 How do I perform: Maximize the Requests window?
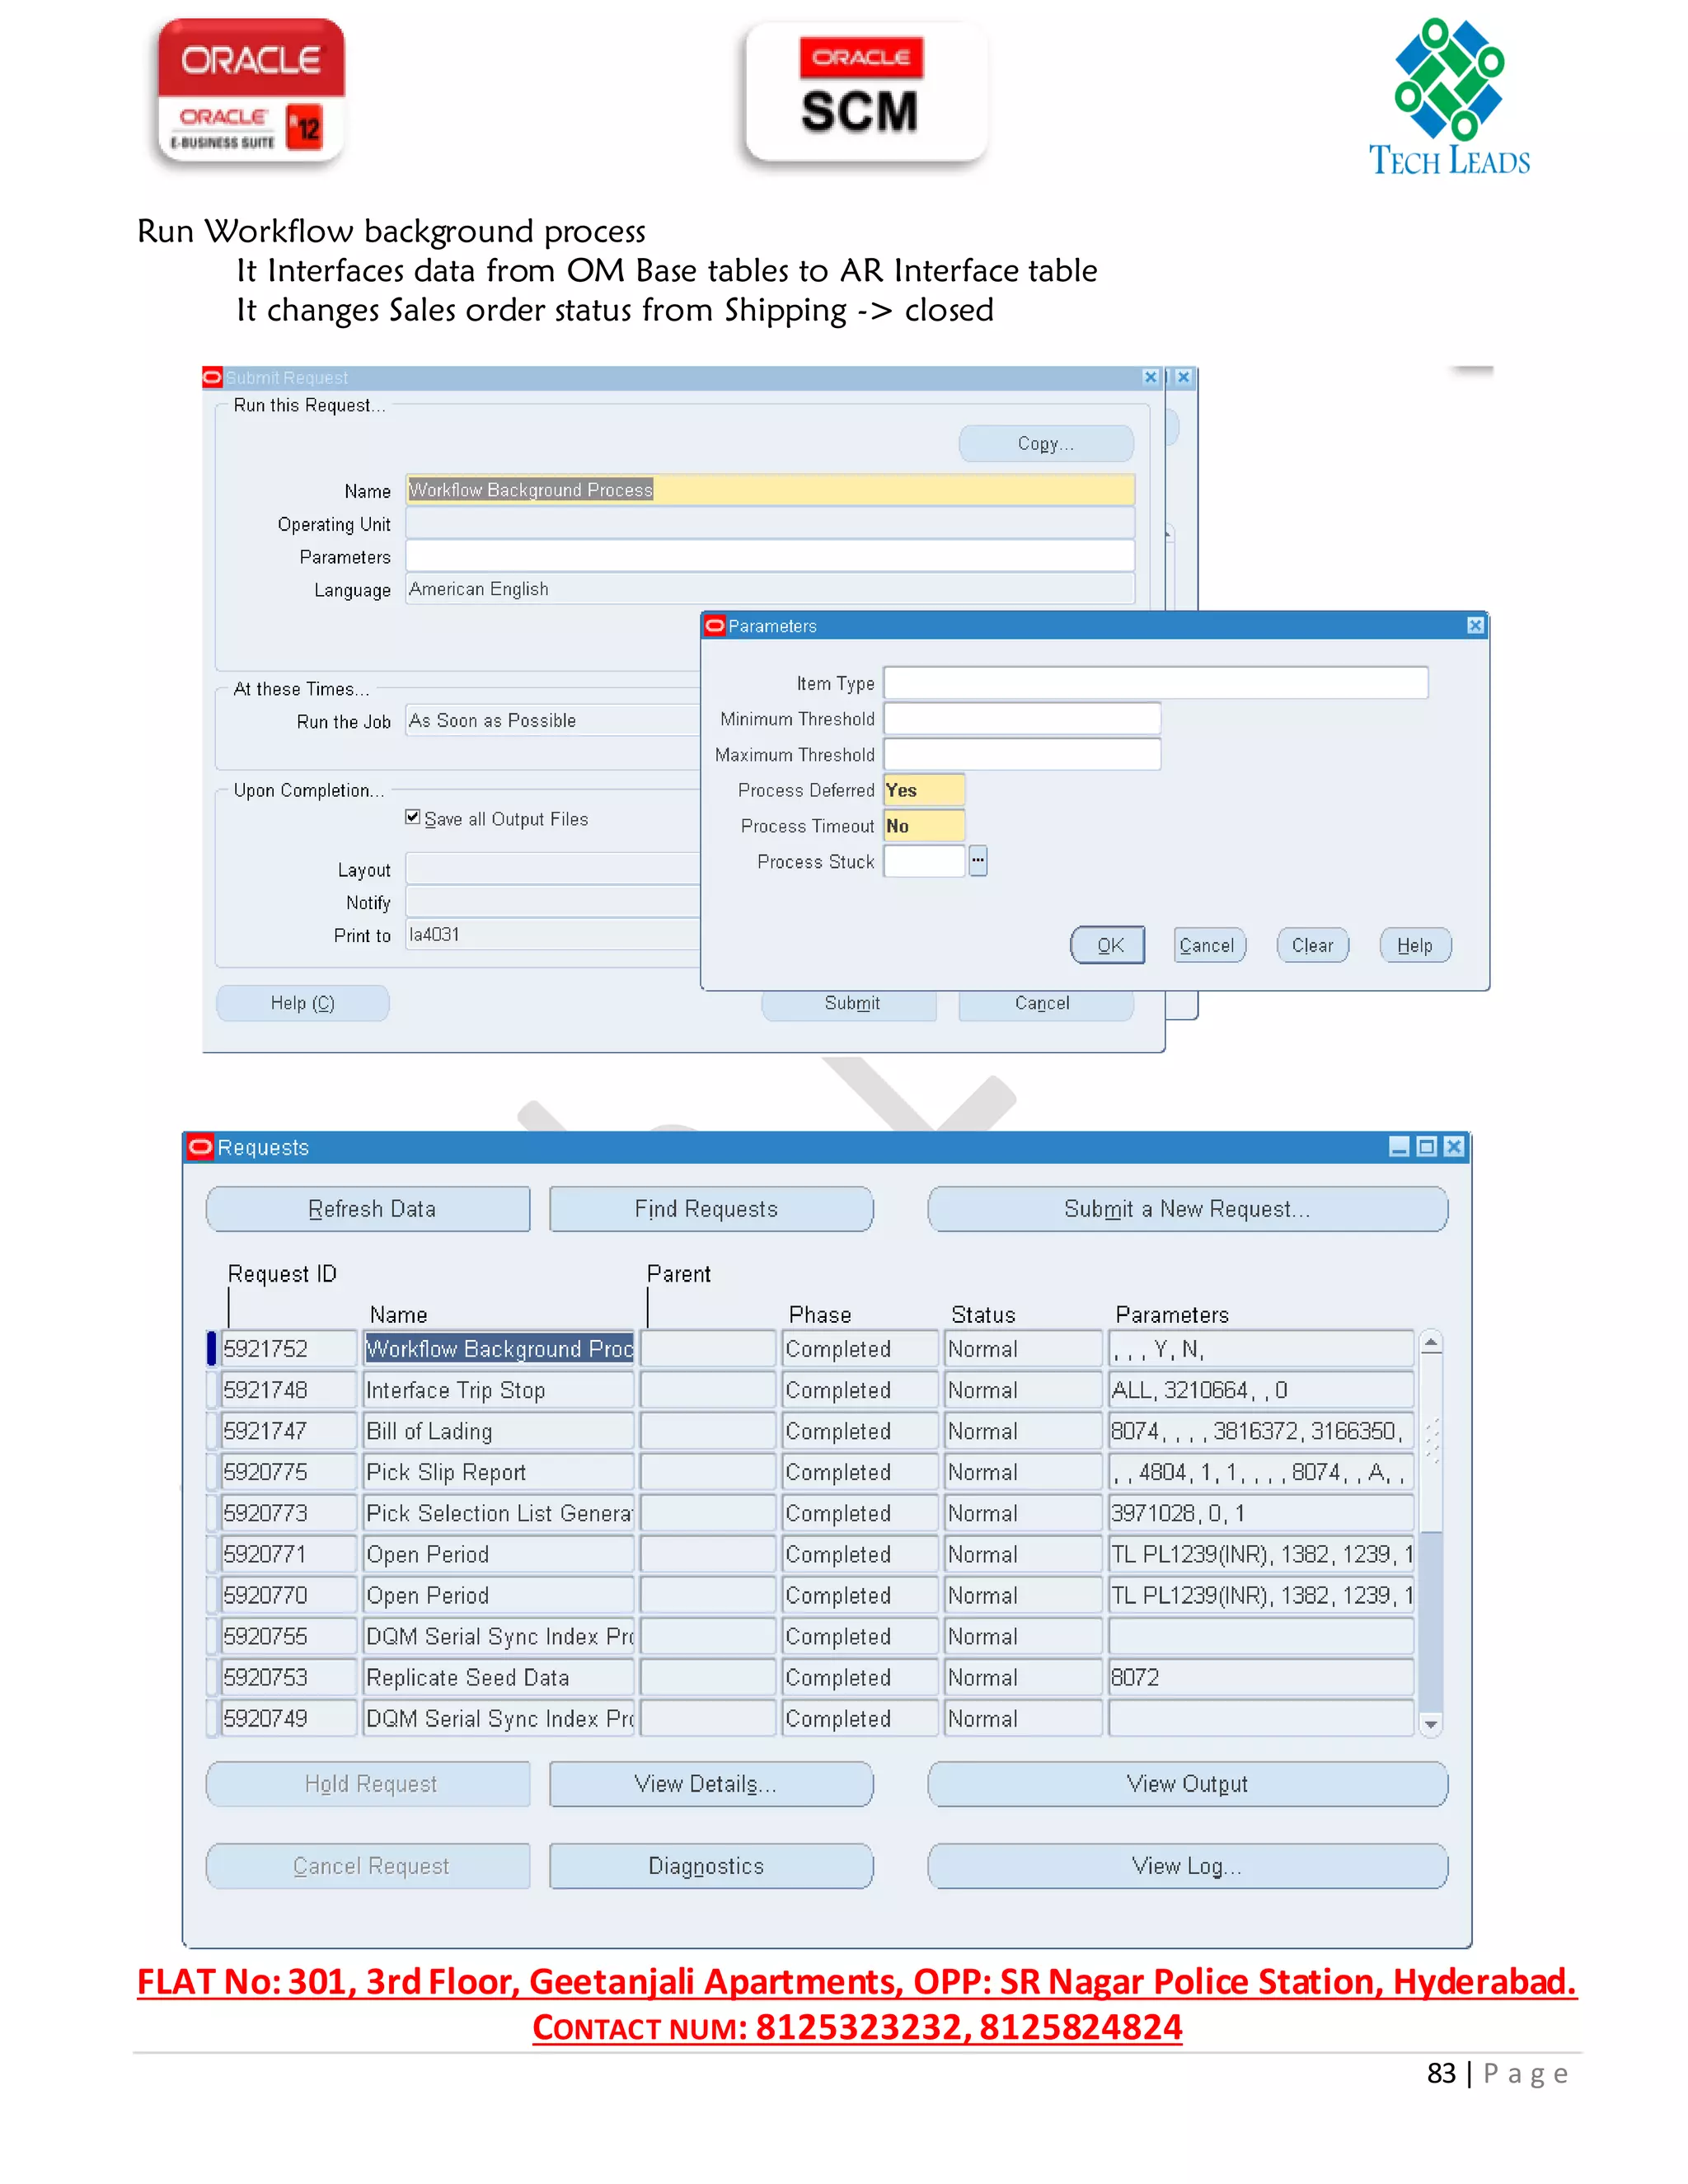1426,1146
